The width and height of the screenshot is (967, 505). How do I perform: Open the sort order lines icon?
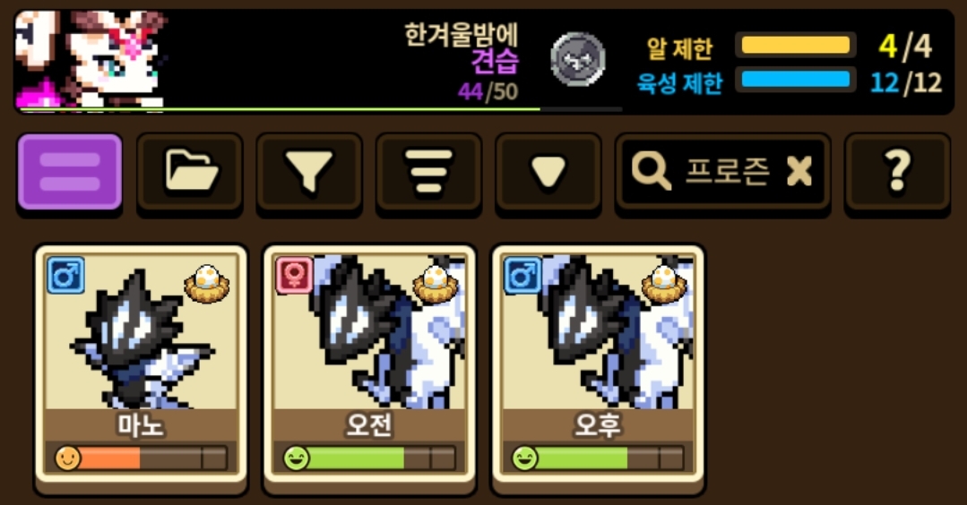(x=428, y=173)
